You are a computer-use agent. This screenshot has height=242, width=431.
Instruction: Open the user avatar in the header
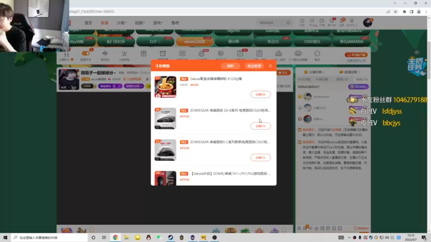tap(367, 23)
